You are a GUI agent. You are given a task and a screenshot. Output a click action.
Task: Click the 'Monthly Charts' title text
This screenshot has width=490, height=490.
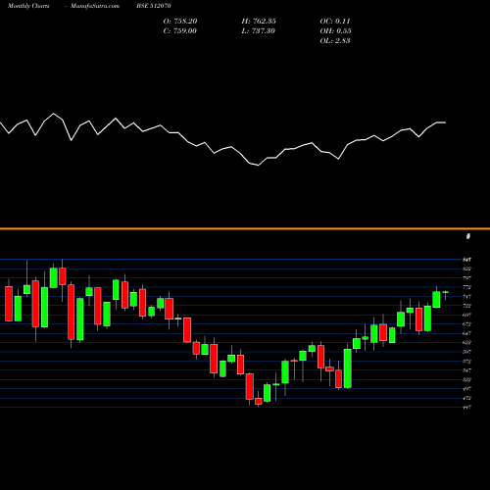pyautogui.click(x=28, y=6)
